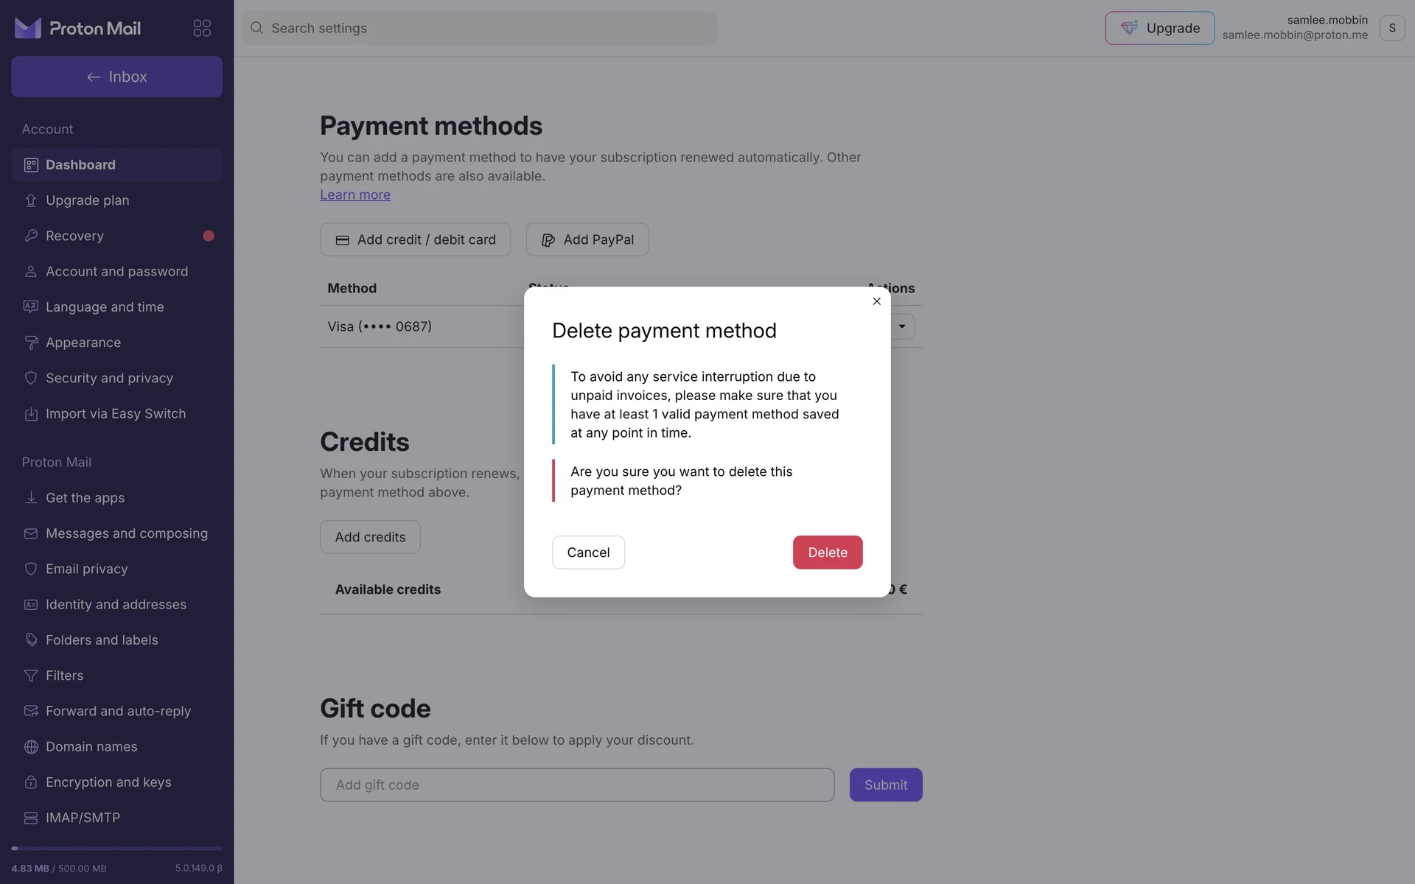Cancel the payment method deletion
1415x884 pixels.
[x=588, y=552]
